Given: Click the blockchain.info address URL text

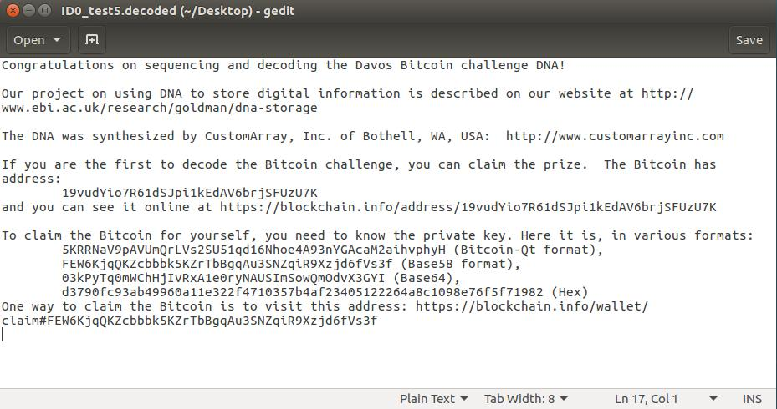Looking at the screenshot, I should (x=468, y=207).
